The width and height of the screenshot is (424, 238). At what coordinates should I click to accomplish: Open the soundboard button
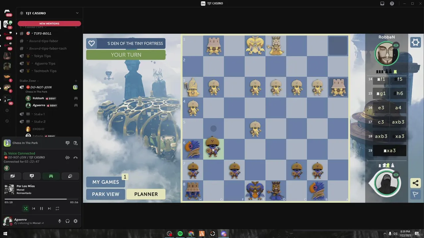pyautogui.click(x=70, y=176)
